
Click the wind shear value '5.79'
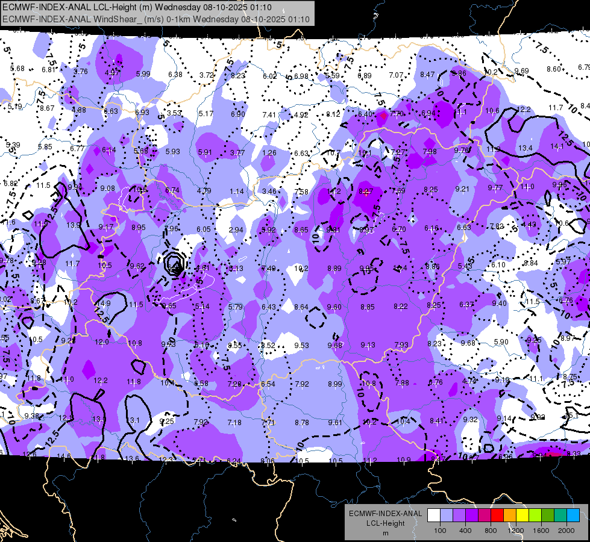pyautogui.click(x=236, y=307)
